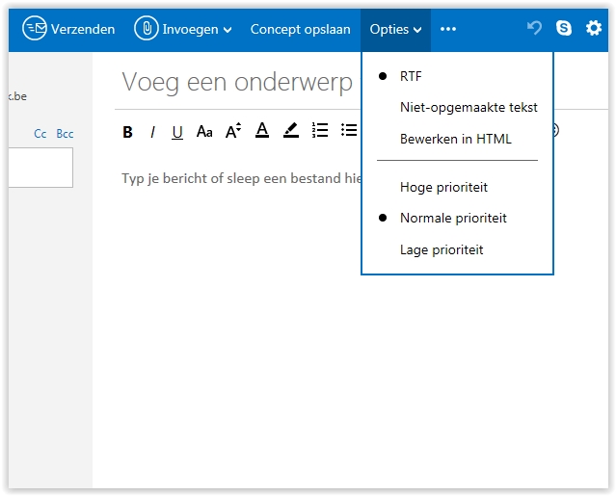Toggle italic formatting

pyautogui.click(x=152, y=133)
